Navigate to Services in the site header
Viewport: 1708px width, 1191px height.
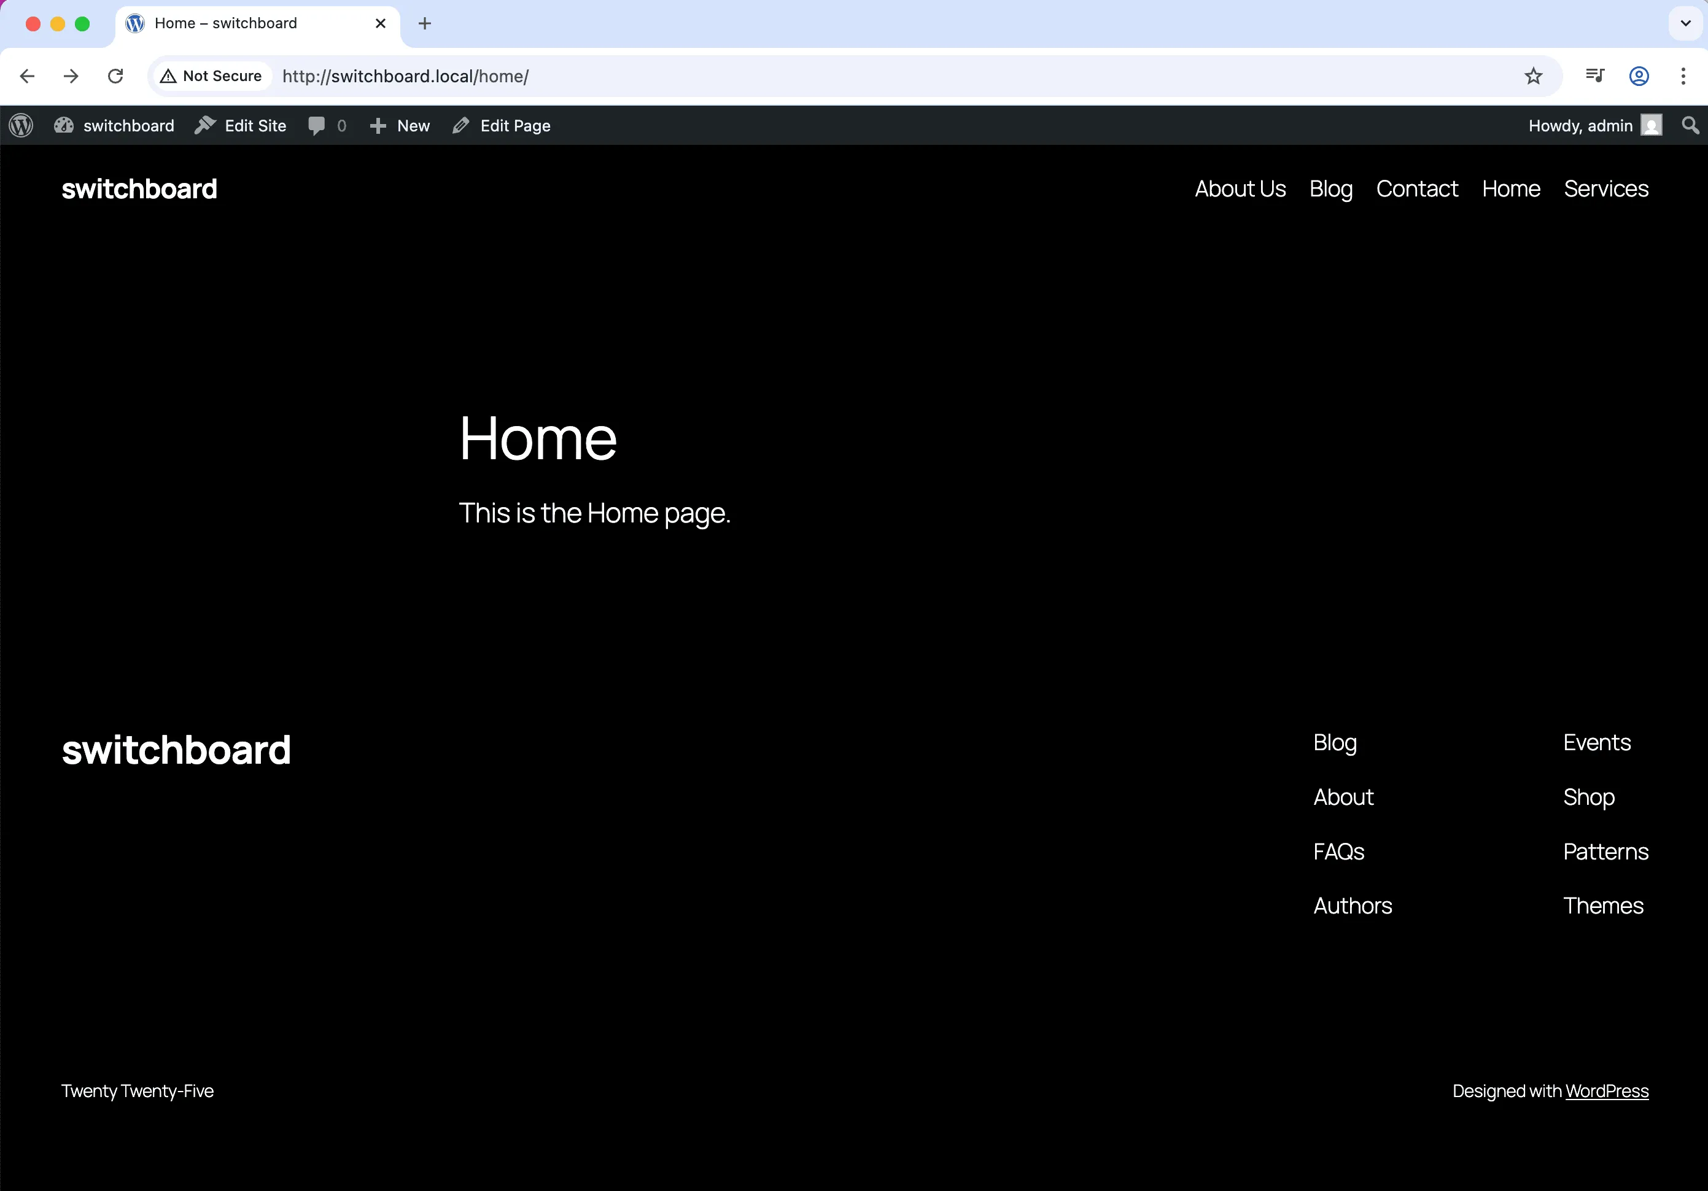coord(1605,188)
